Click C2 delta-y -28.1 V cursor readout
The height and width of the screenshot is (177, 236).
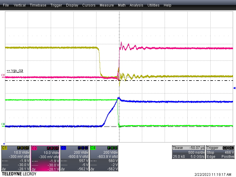(53, 169)
